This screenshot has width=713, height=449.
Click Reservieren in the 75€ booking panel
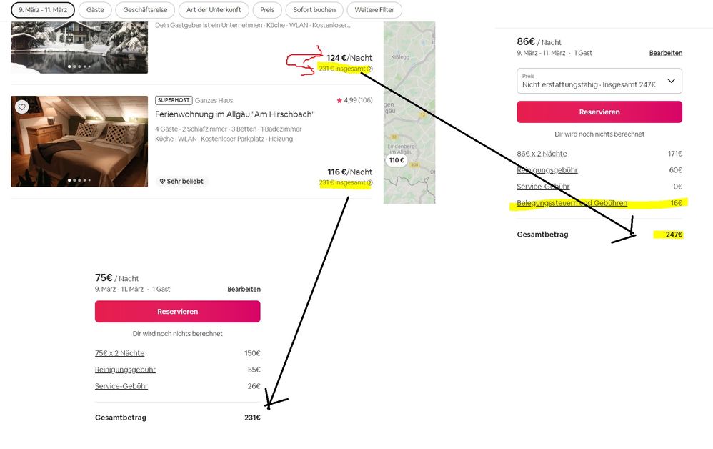click(x=177, y=312)
